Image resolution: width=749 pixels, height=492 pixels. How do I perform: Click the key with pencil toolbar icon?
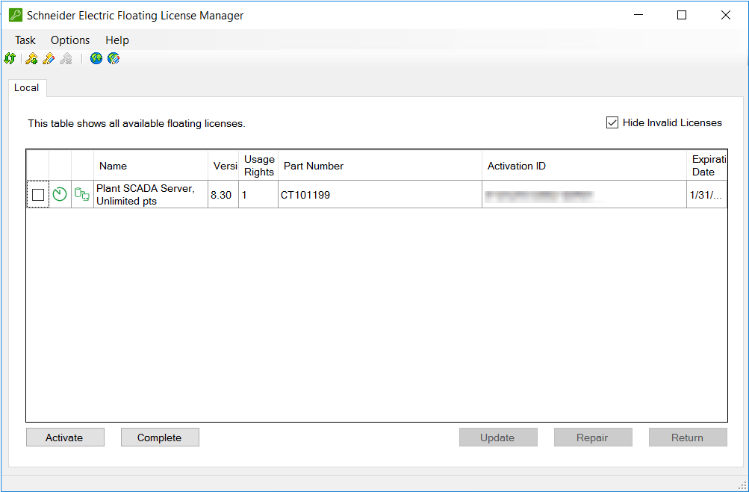point(49,59)
